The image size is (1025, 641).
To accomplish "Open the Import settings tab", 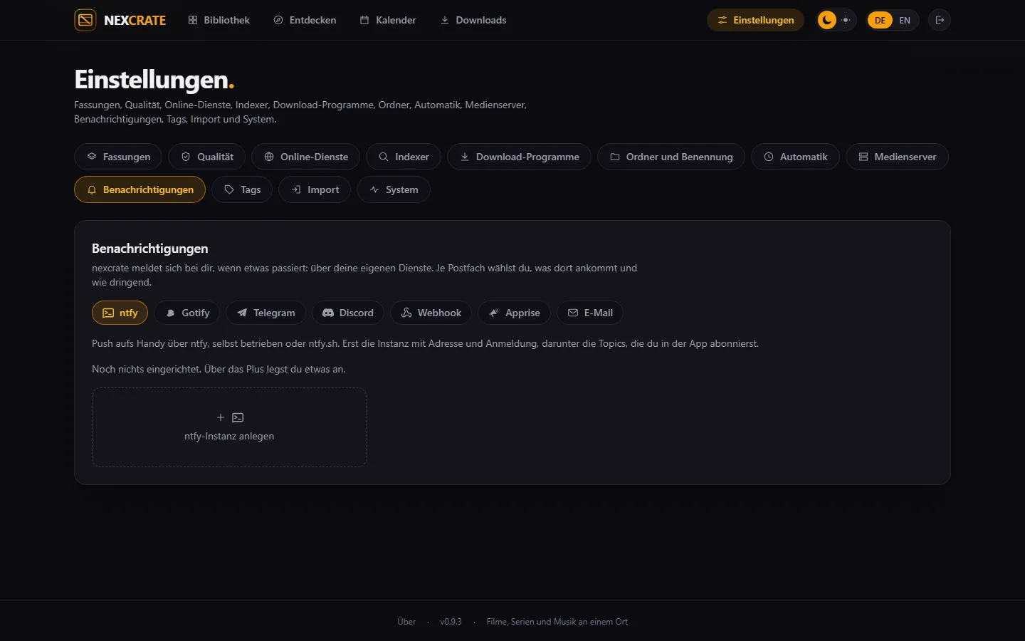I will click(x=315, y=189).
